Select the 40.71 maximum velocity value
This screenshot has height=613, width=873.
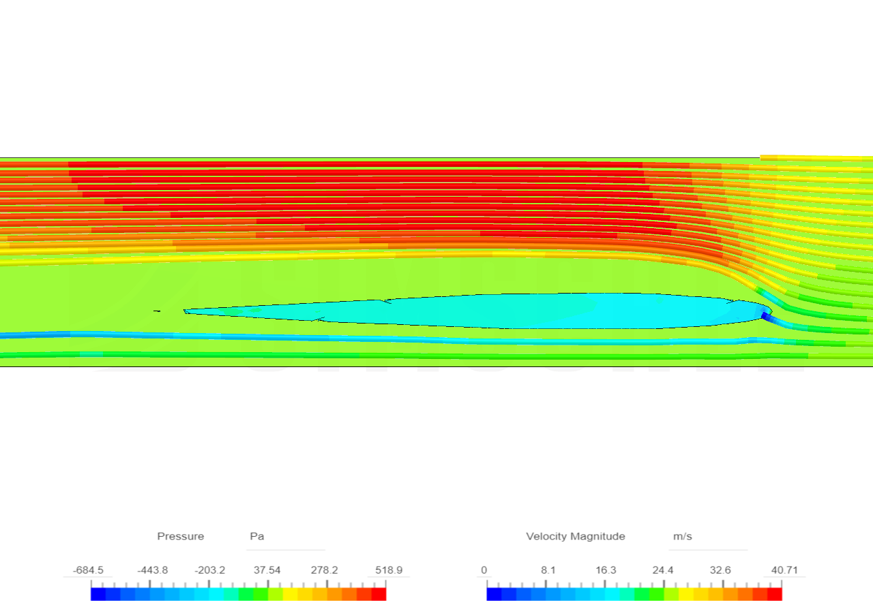pyautogui.click(x=784, y=570)
